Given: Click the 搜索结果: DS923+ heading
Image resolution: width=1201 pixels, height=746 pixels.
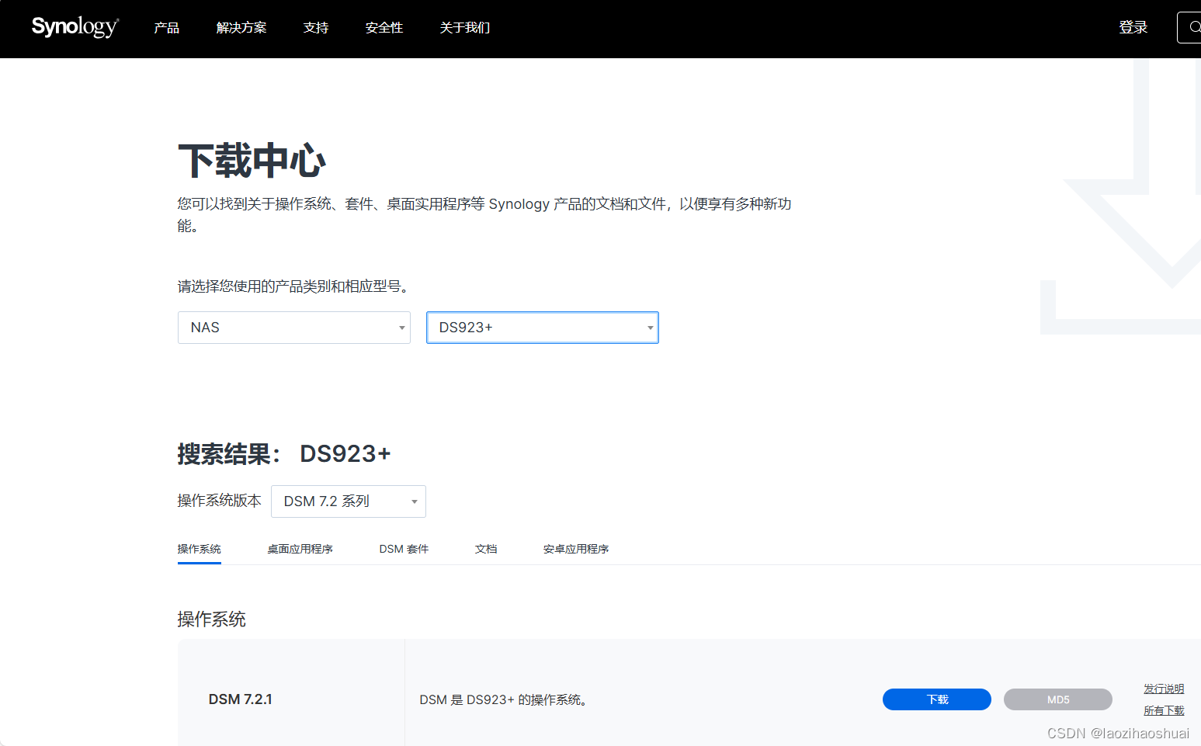Looking at the screenshot, I should (x=284, y=453).
